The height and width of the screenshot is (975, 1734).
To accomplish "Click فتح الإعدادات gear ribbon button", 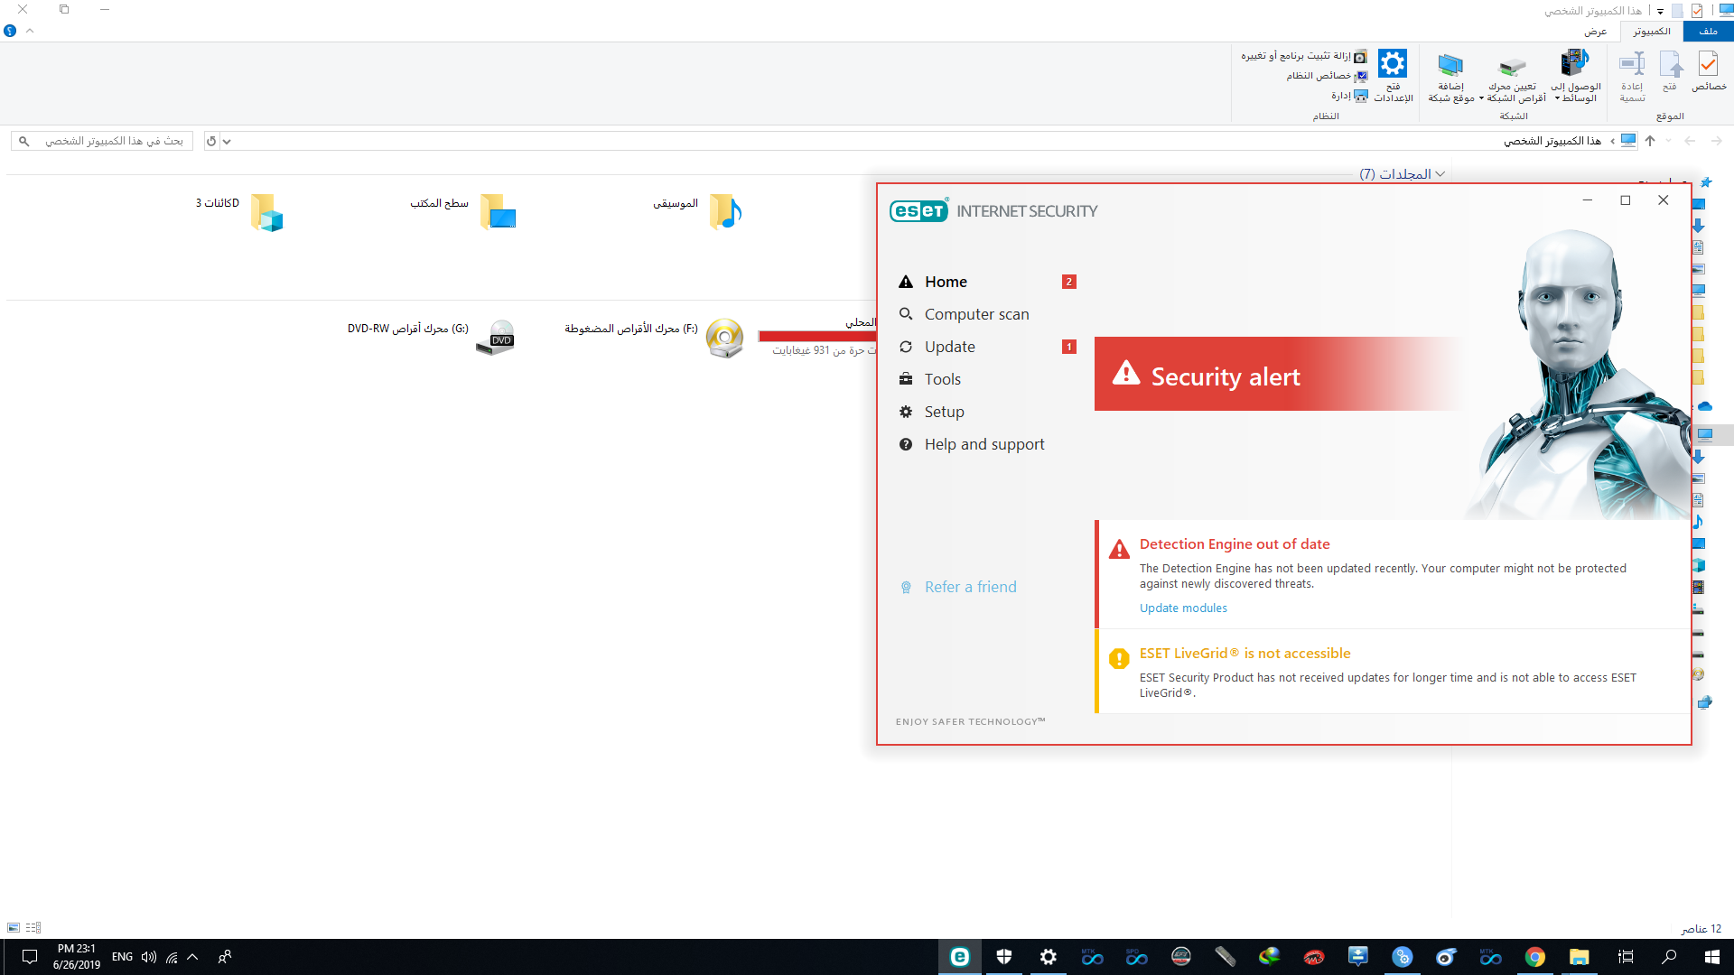I will coord(1393,77).
